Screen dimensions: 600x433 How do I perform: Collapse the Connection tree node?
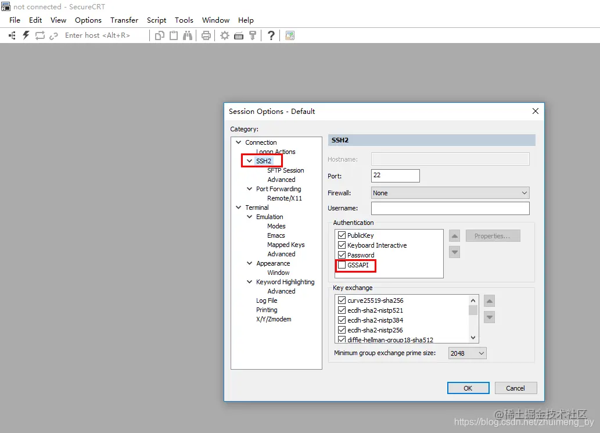click(x=238, y=142)
